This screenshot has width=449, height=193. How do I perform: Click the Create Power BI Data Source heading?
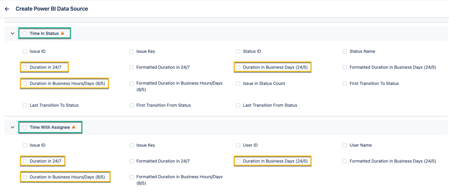pyautogui.click(x=52, y=9)
